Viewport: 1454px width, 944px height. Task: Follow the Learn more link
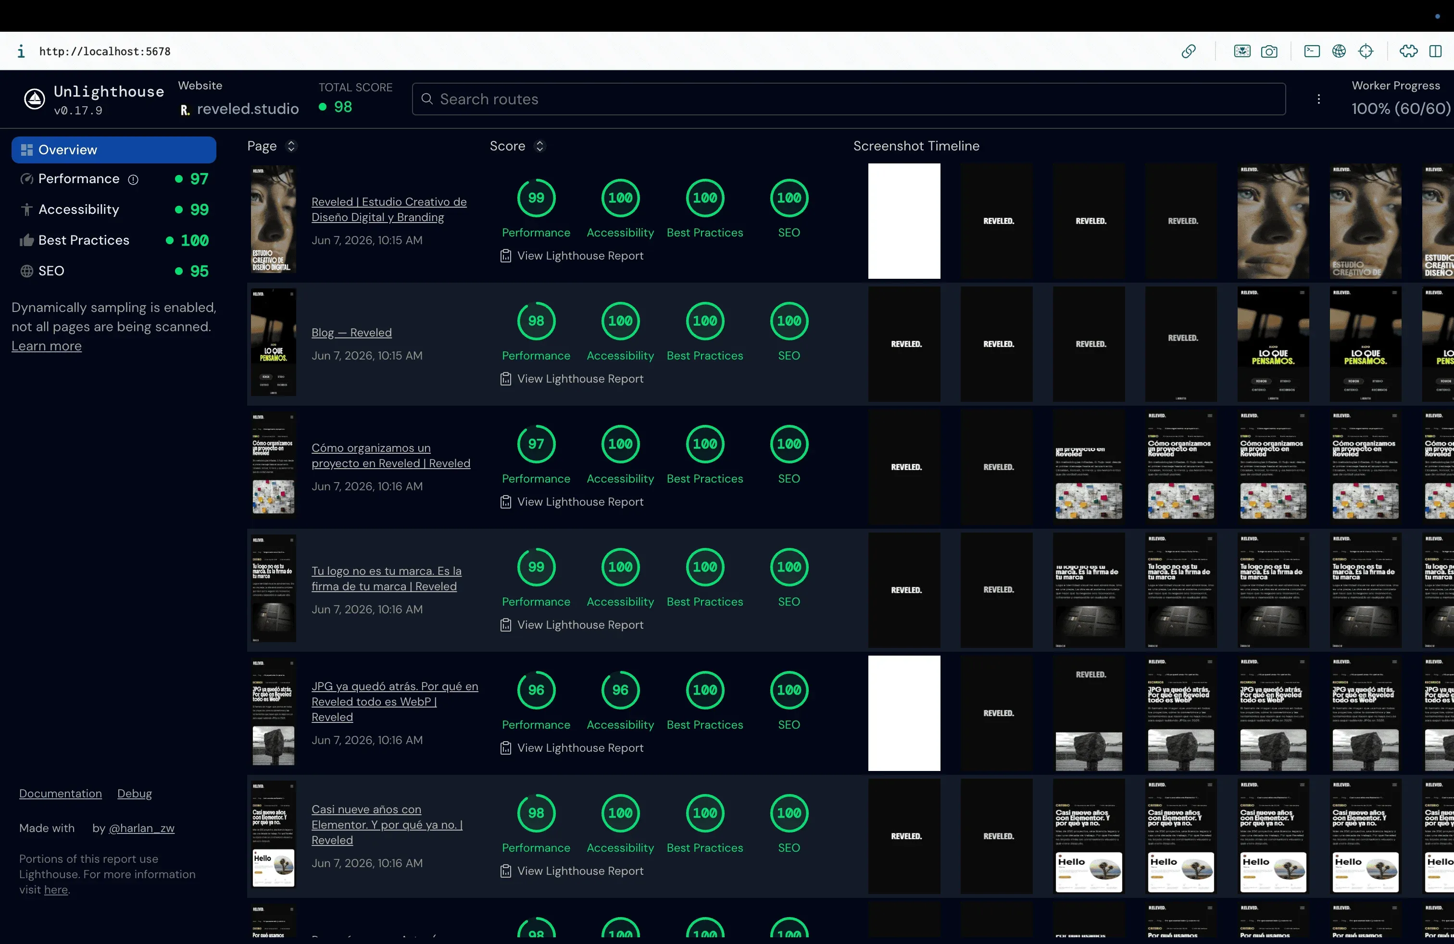(47, 346)
